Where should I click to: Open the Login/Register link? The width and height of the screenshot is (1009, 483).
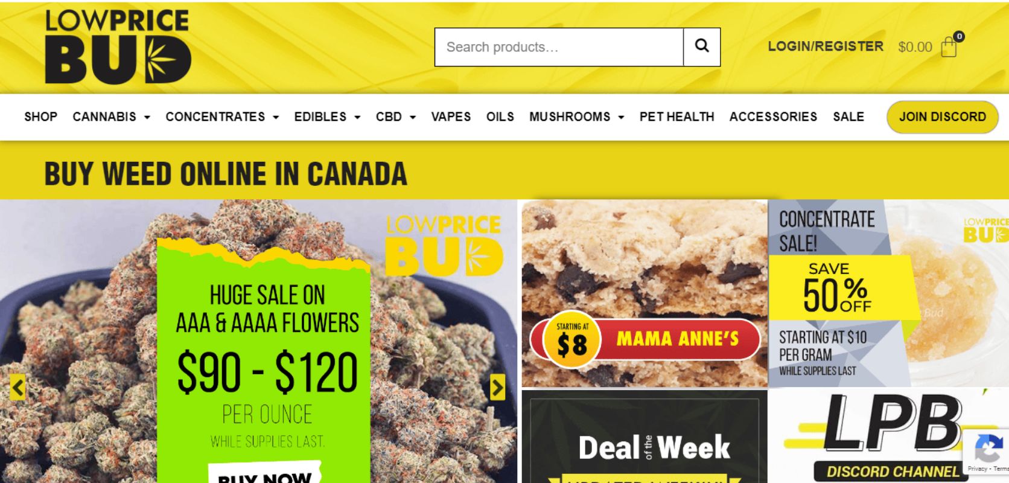click(x=826, y=46)
